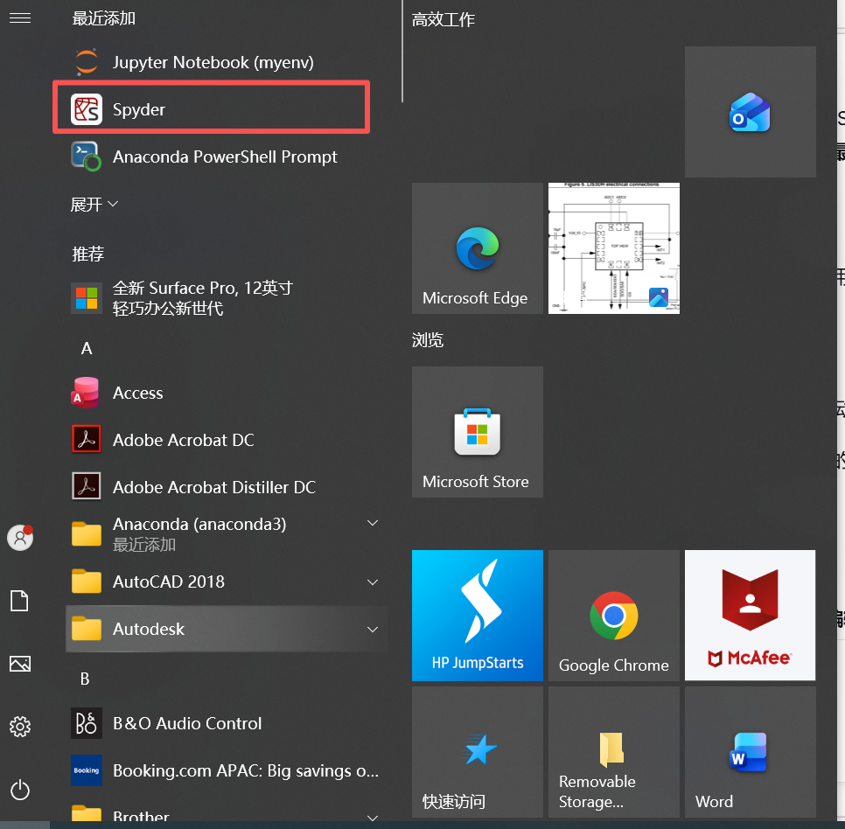845x829 pixels.
Task: Launch Adobe Acrobat DC icon
Action: point(87,439)
